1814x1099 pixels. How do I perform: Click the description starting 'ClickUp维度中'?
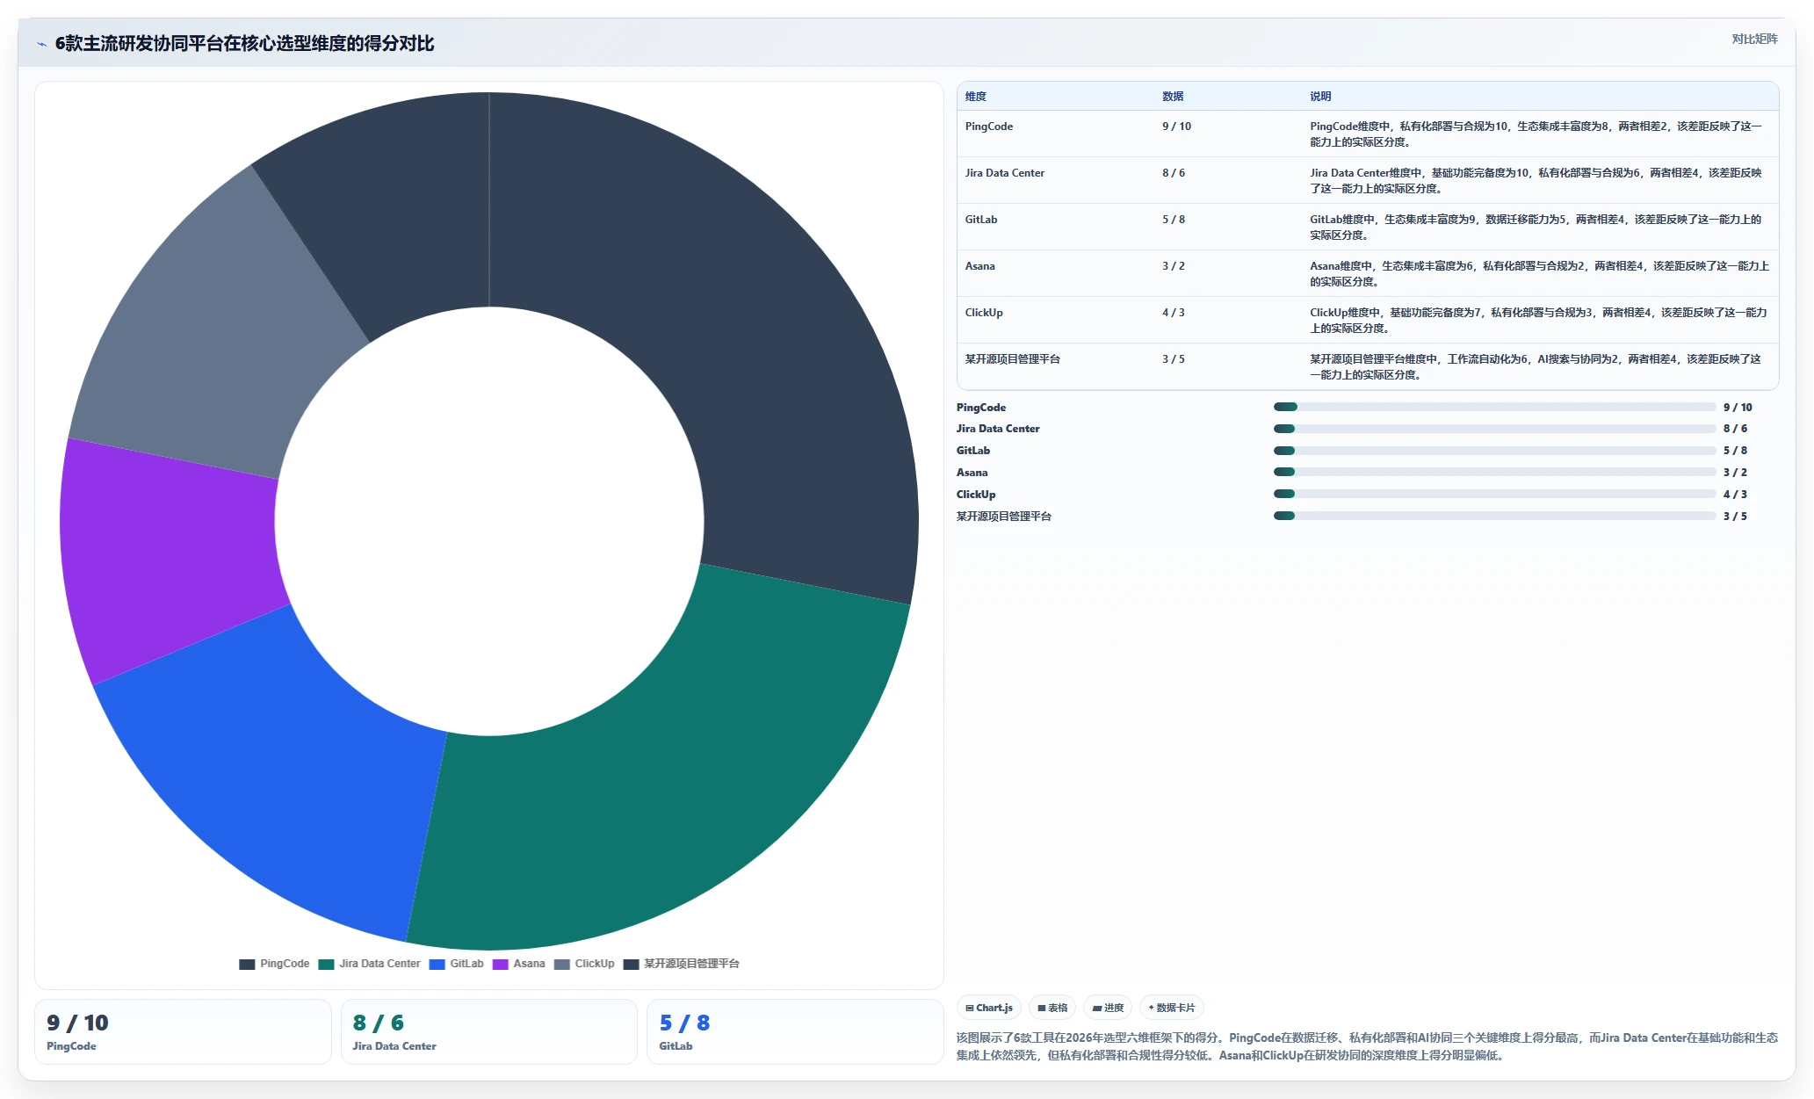tap(1539, 321)
